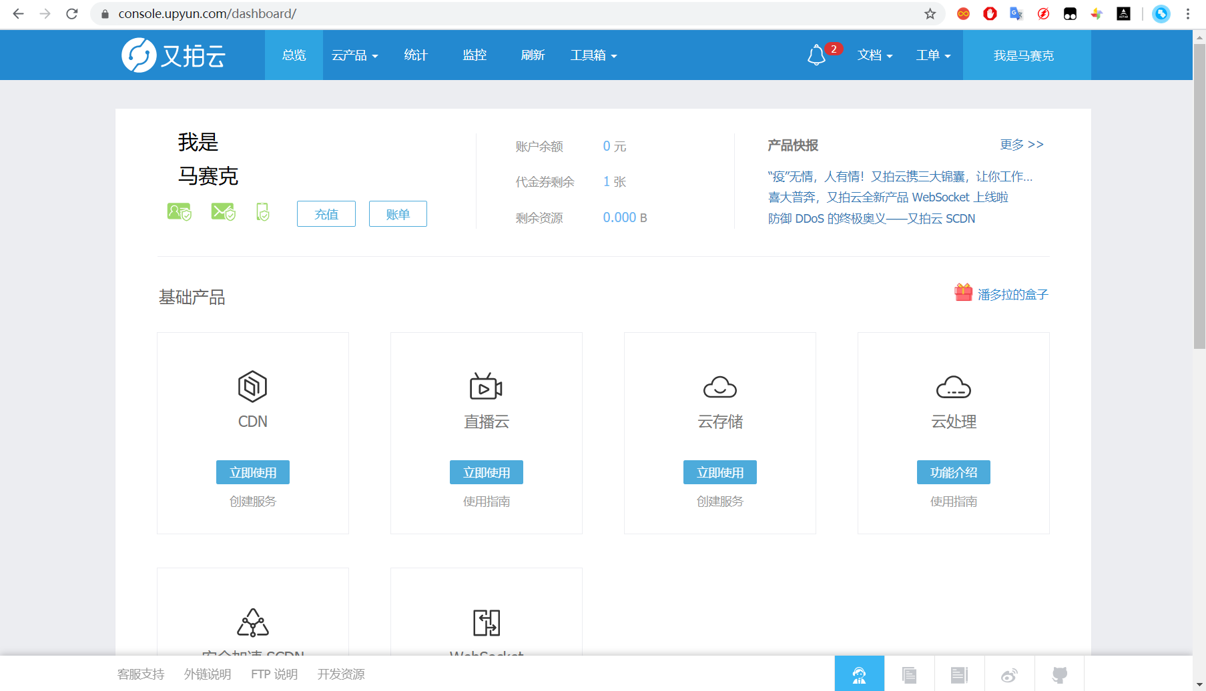1206x691 pixels.
Task: Click the phone verified shield icon
Action: pyautogui.click(x=263, y=212)
